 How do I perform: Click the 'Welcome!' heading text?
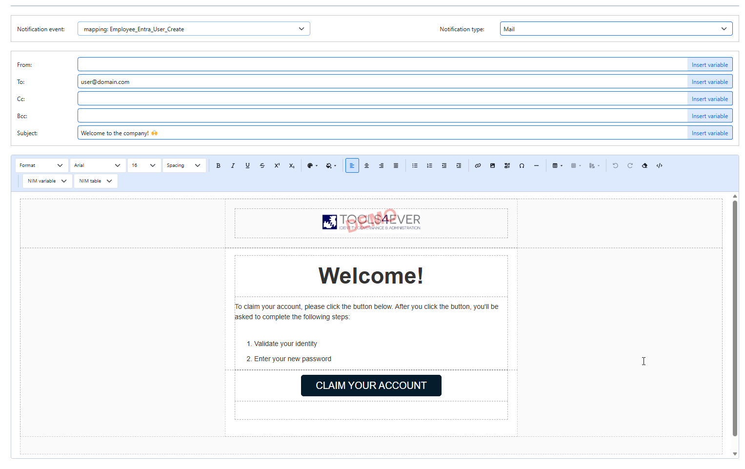371,276
